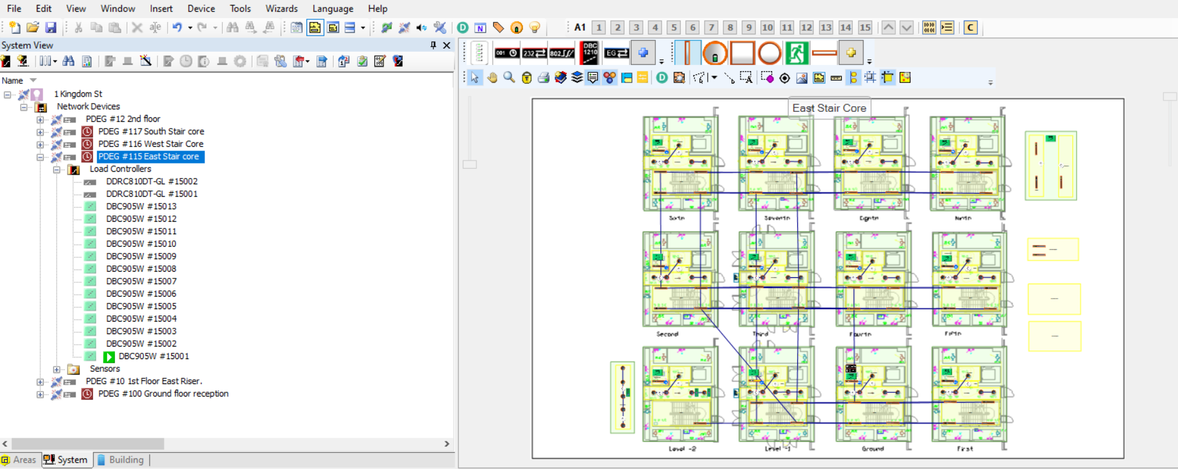Click the orange tag icon
This screenshot has width=1178, height=469.
[498, 27]
